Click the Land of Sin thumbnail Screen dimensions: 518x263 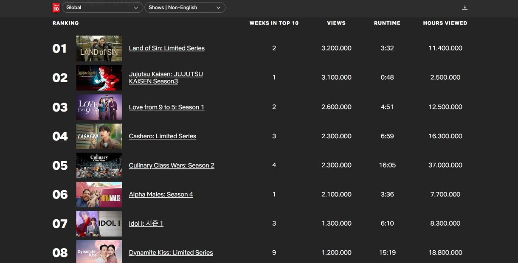point(99,48)
